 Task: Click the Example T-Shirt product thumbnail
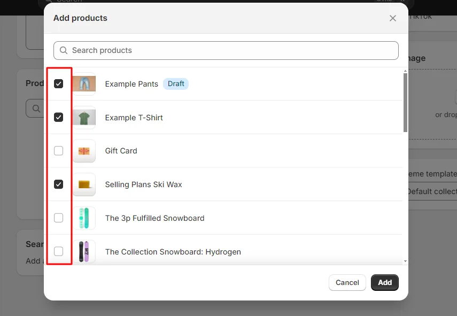(84, 117)
